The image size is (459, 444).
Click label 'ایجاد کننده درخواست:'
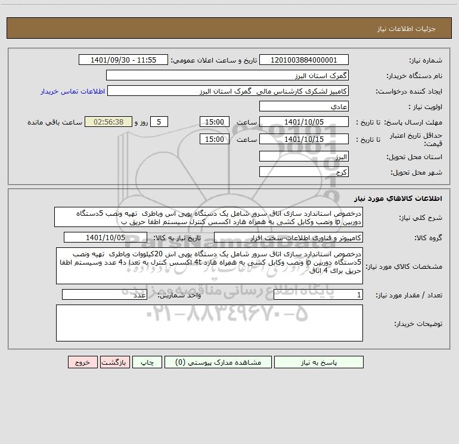pos(409,92)
